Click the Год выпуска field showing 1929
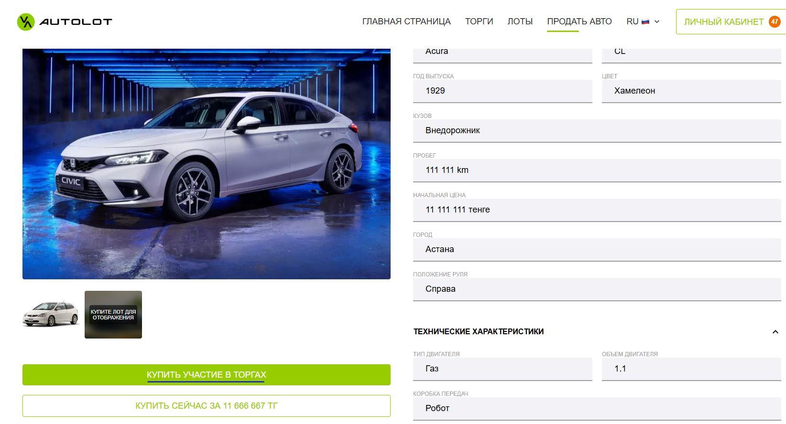 (502, 91)
